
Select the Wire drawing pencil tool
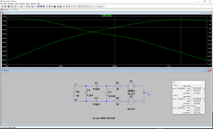(x=64, y=6)
